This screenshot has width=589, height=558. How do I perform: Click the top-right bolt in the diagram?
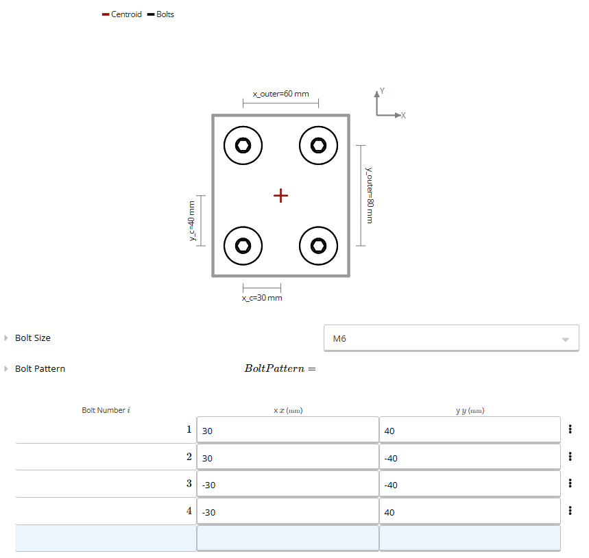(319, 146)
